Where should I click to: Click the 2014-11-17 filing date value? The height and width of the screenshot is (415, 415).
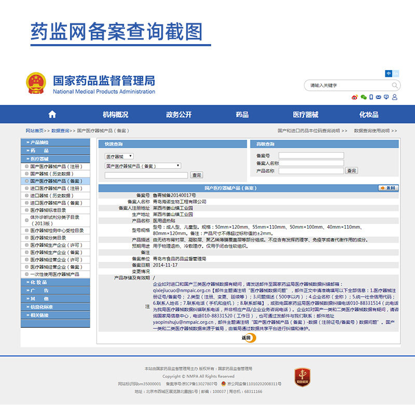pos(165,265)
